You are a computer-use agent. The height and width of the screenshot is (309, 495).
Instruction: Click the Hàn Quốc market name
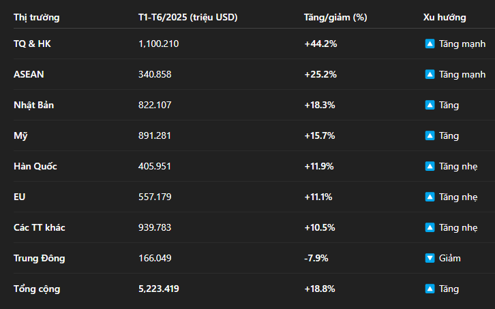(35, 166)
